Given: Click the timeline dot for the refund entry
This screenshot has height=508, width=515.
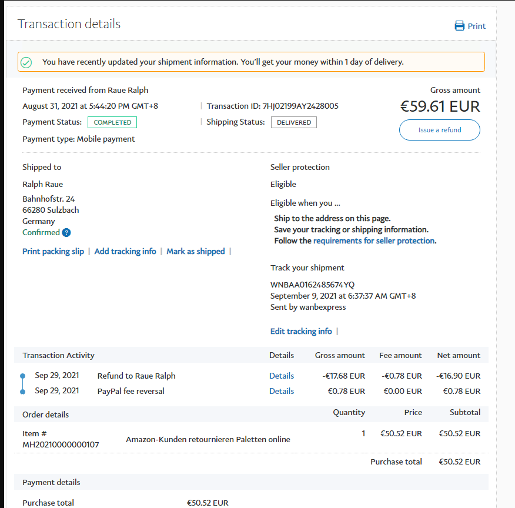Looking at the screenshot, I should tap(22, 376).
